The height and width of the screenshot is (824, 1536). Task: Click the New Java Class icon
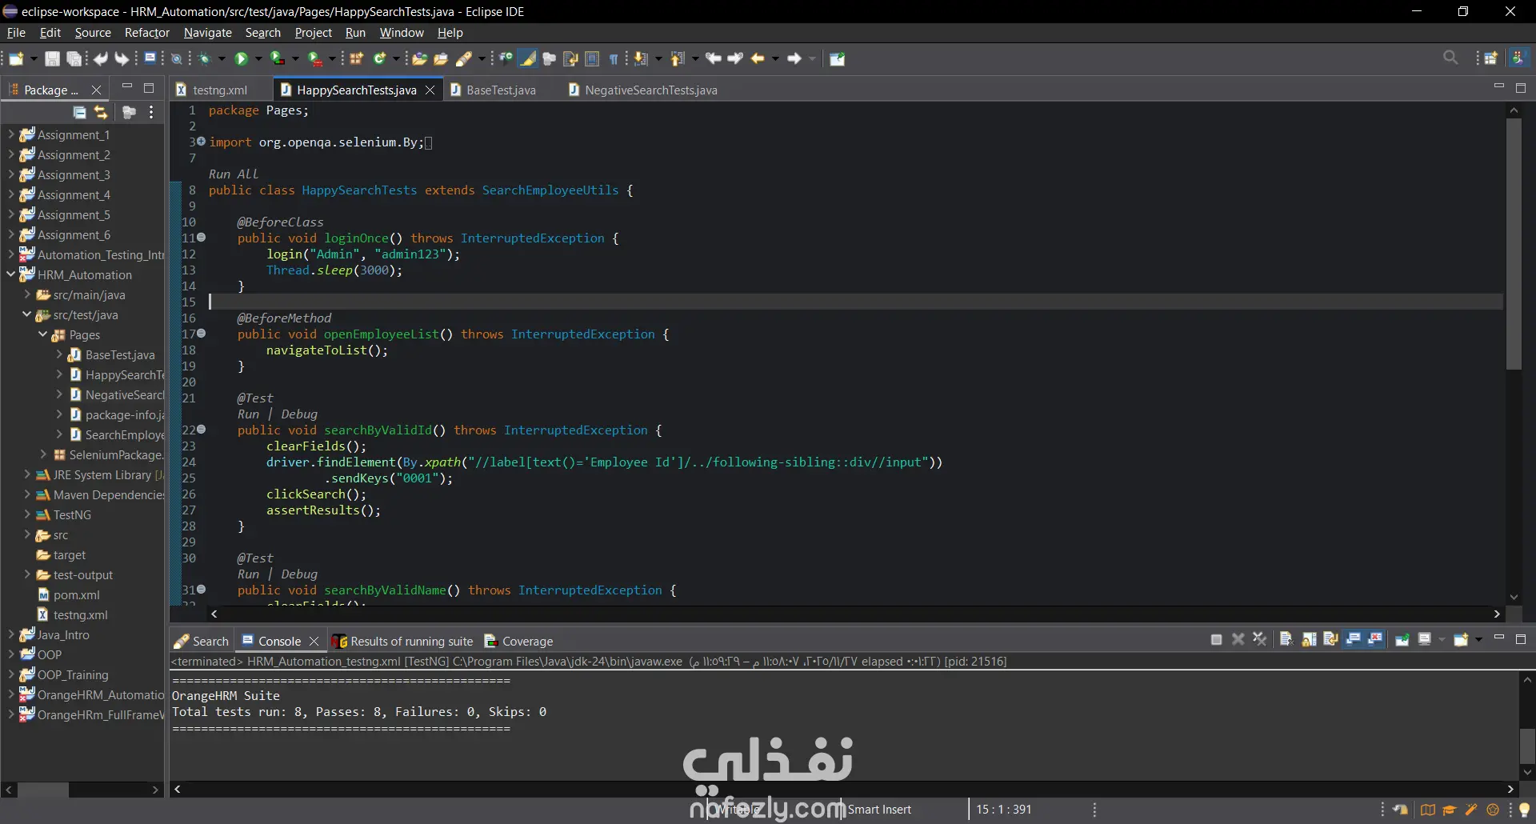tap(380, 58)
